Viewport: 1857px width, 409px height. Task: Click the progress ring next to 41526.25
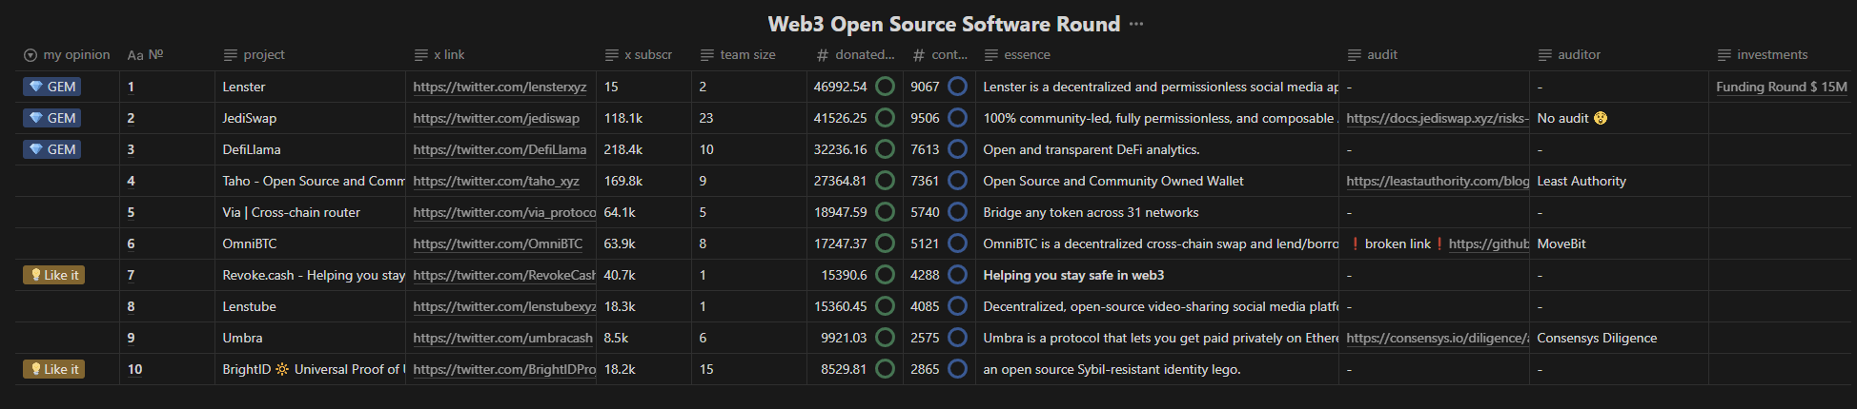tap(885, 118)
